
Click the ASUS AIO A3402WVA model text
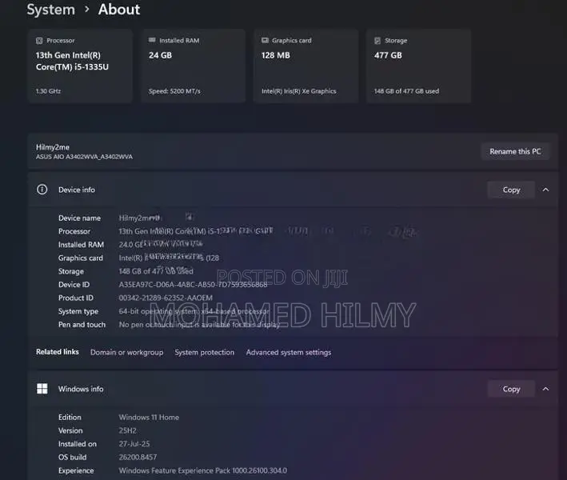pyautogui.click(x=84, y=157)
